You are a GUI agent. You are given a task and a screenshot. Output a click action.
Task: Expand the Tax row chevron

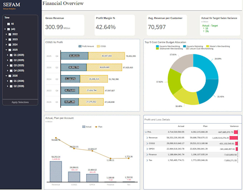pos(147,160)
